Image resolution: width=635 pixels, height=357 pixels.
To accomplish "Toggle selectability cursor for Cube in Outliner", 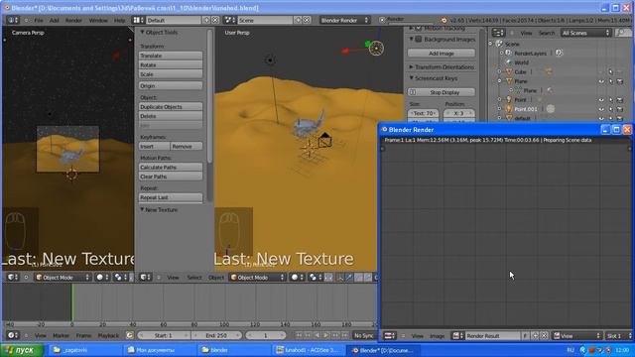I will [611, 72].
